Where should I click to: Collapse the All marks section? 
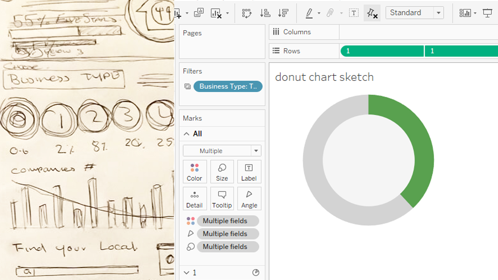[187, 134]
